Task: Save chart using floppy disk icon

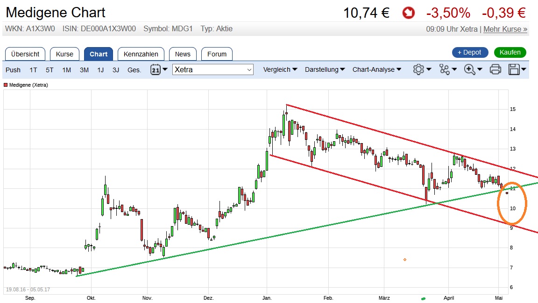Action: (514, 69)
